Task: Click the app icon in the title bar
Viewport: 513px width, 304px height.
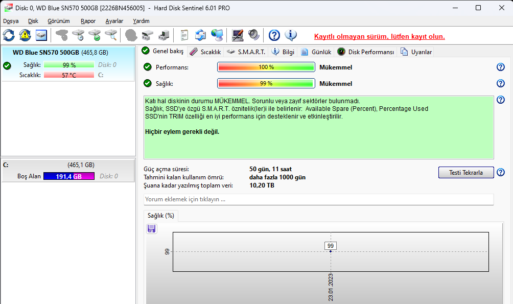Action: 8,8
